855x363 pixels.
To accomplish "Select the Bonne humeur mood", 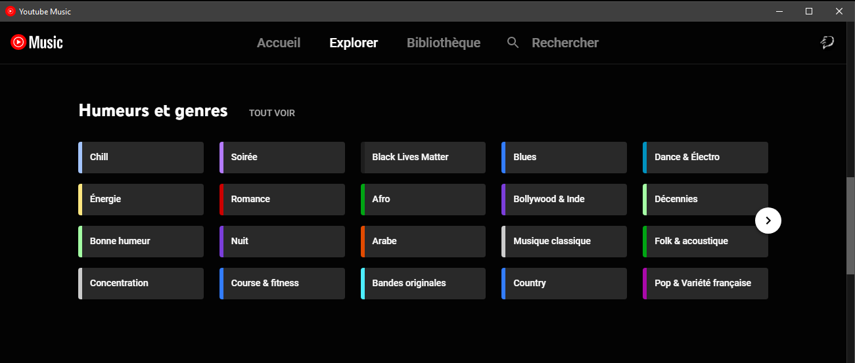I will click(141, 242).
